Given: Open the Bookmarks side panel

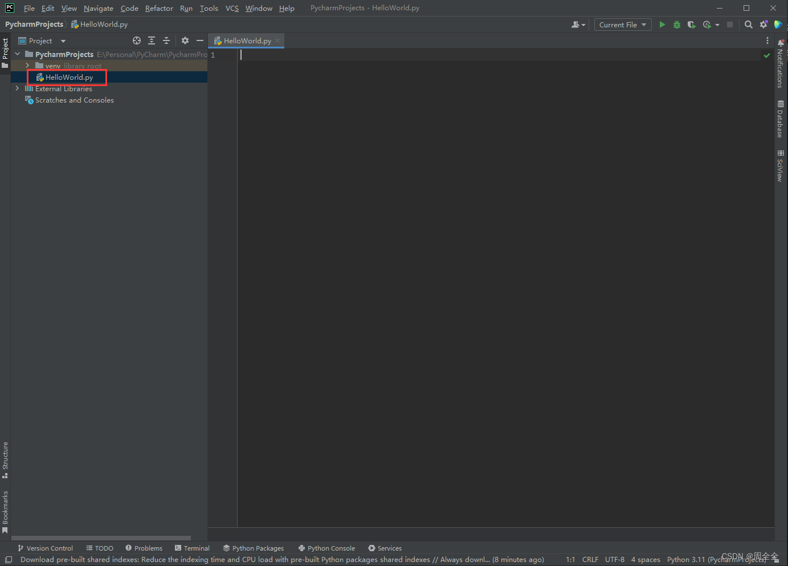Looking at the screenshot, I should tap(5, 511).
